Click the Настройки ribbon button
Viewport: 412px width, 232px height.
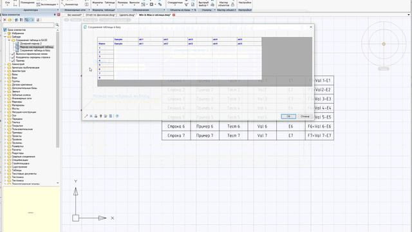[x=245, y=3]
